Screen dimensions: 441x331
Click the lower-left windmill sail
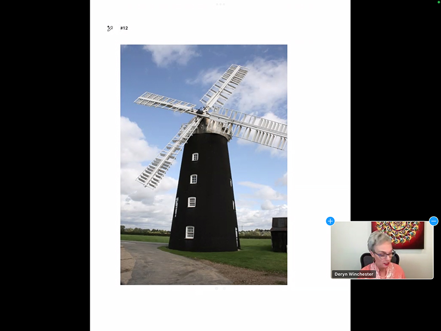coord(166,155)
